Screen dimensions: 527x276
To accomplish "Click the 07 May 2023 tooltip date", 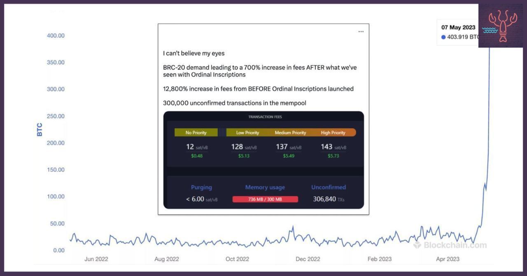I will point(458,28).
